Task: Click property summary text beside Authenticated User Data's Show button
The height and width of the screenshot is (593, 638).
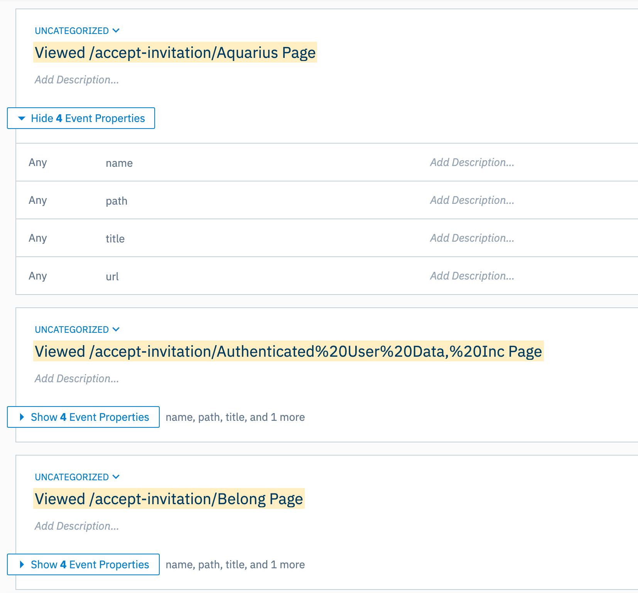Action: 235,417
